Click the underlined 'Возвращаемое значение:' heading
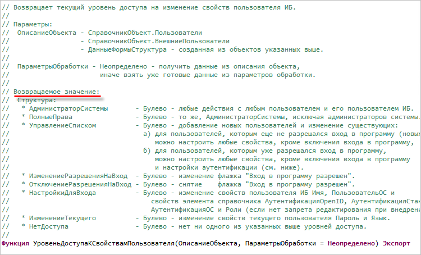 tap(56, 92)
